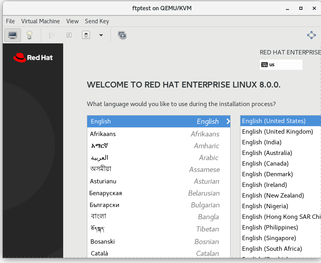Image resolution: width=321 pixels, height=263 pixels.
Task: Power on the virtual machine play icon
Action: tap(52, 35)
